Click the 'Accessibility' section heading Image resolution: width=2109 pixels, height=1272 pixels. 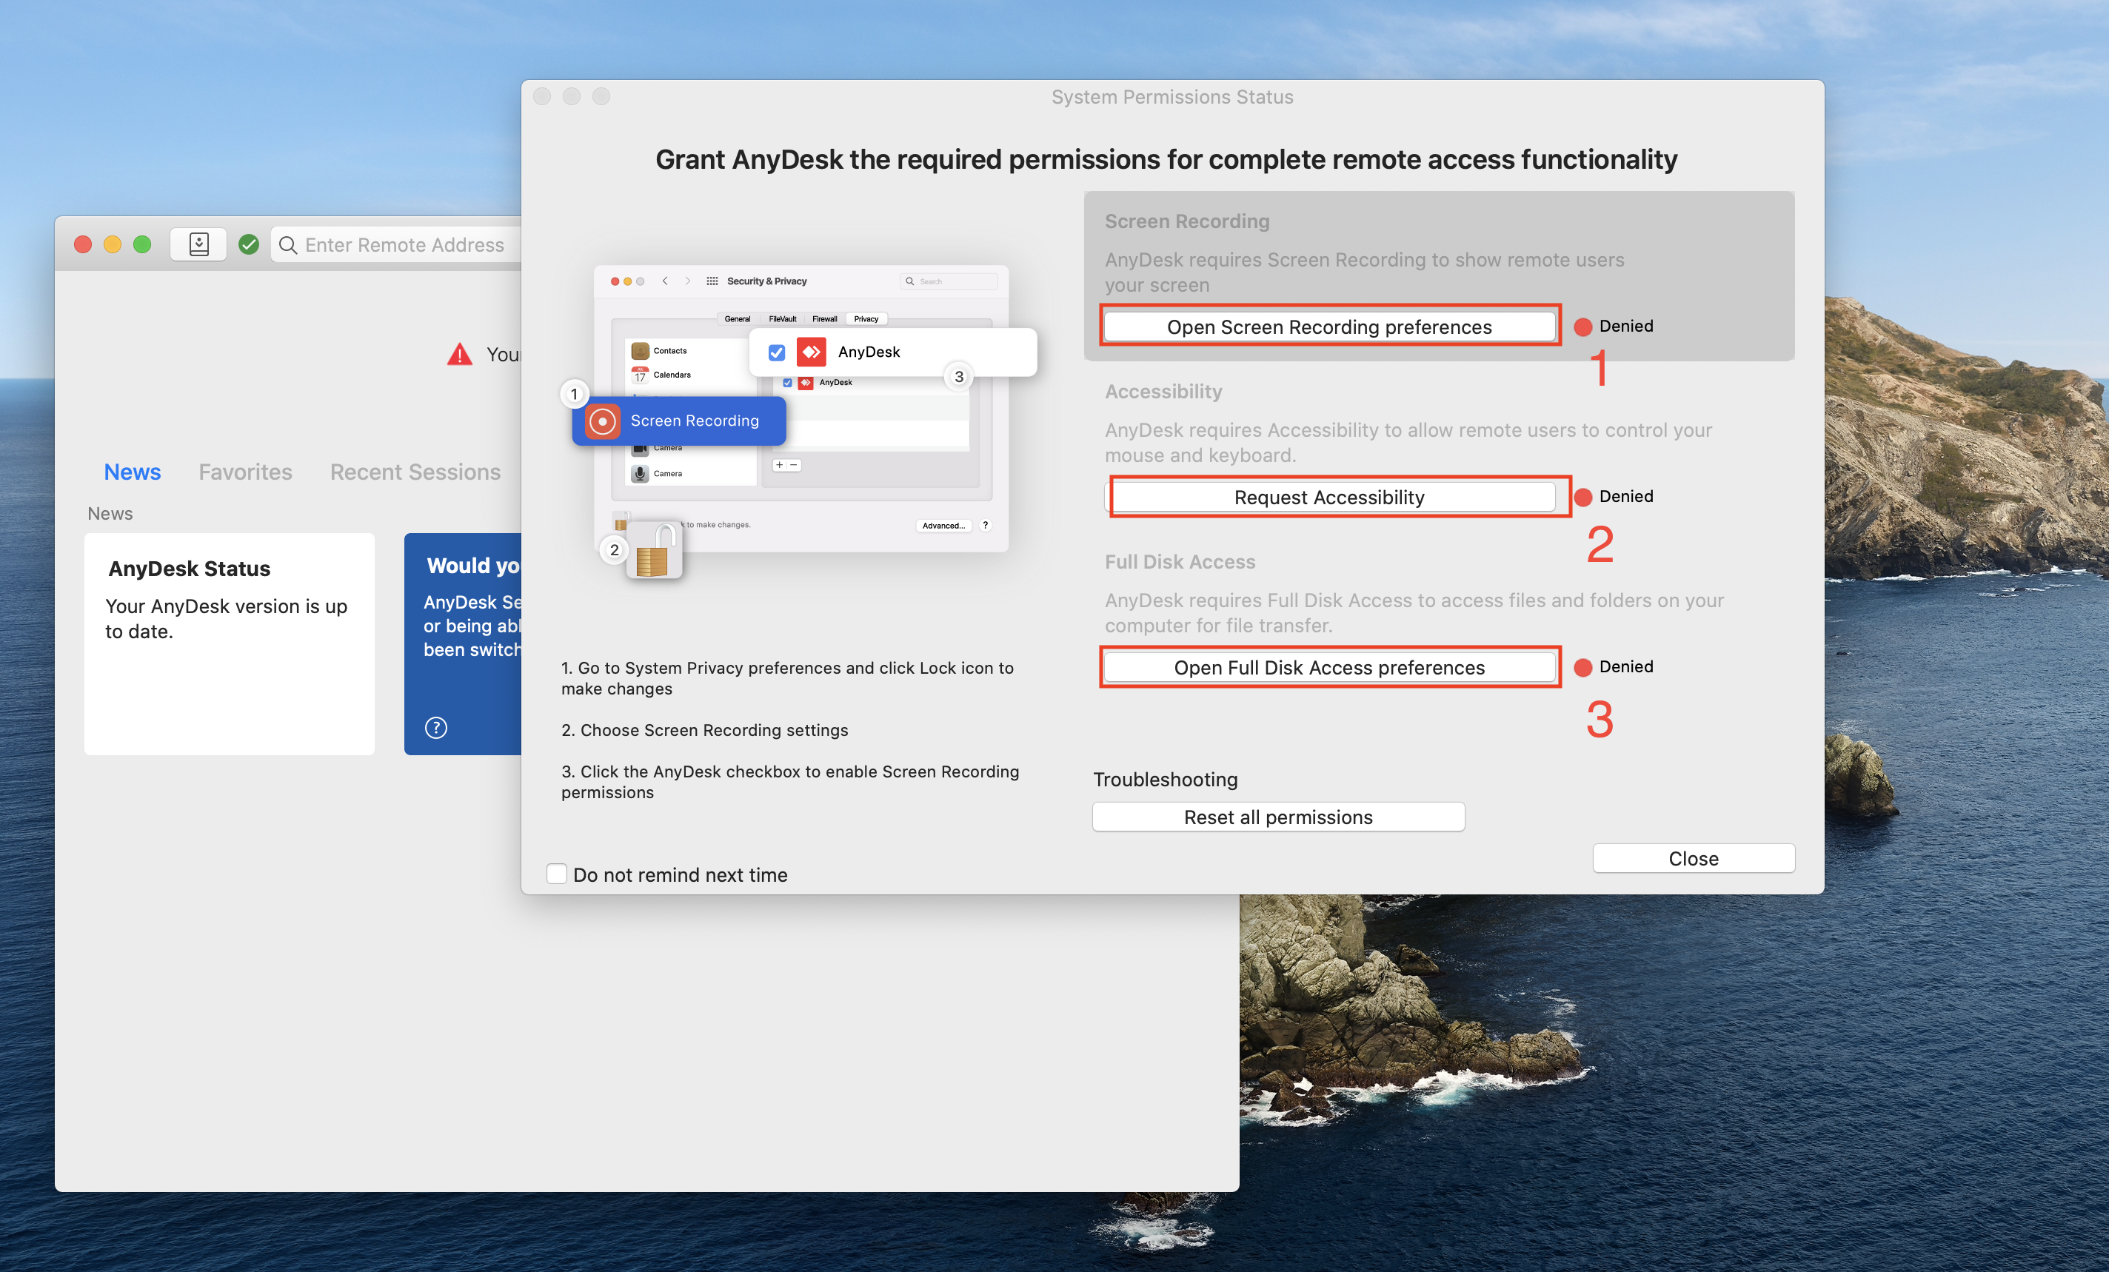pos(1163,391)
